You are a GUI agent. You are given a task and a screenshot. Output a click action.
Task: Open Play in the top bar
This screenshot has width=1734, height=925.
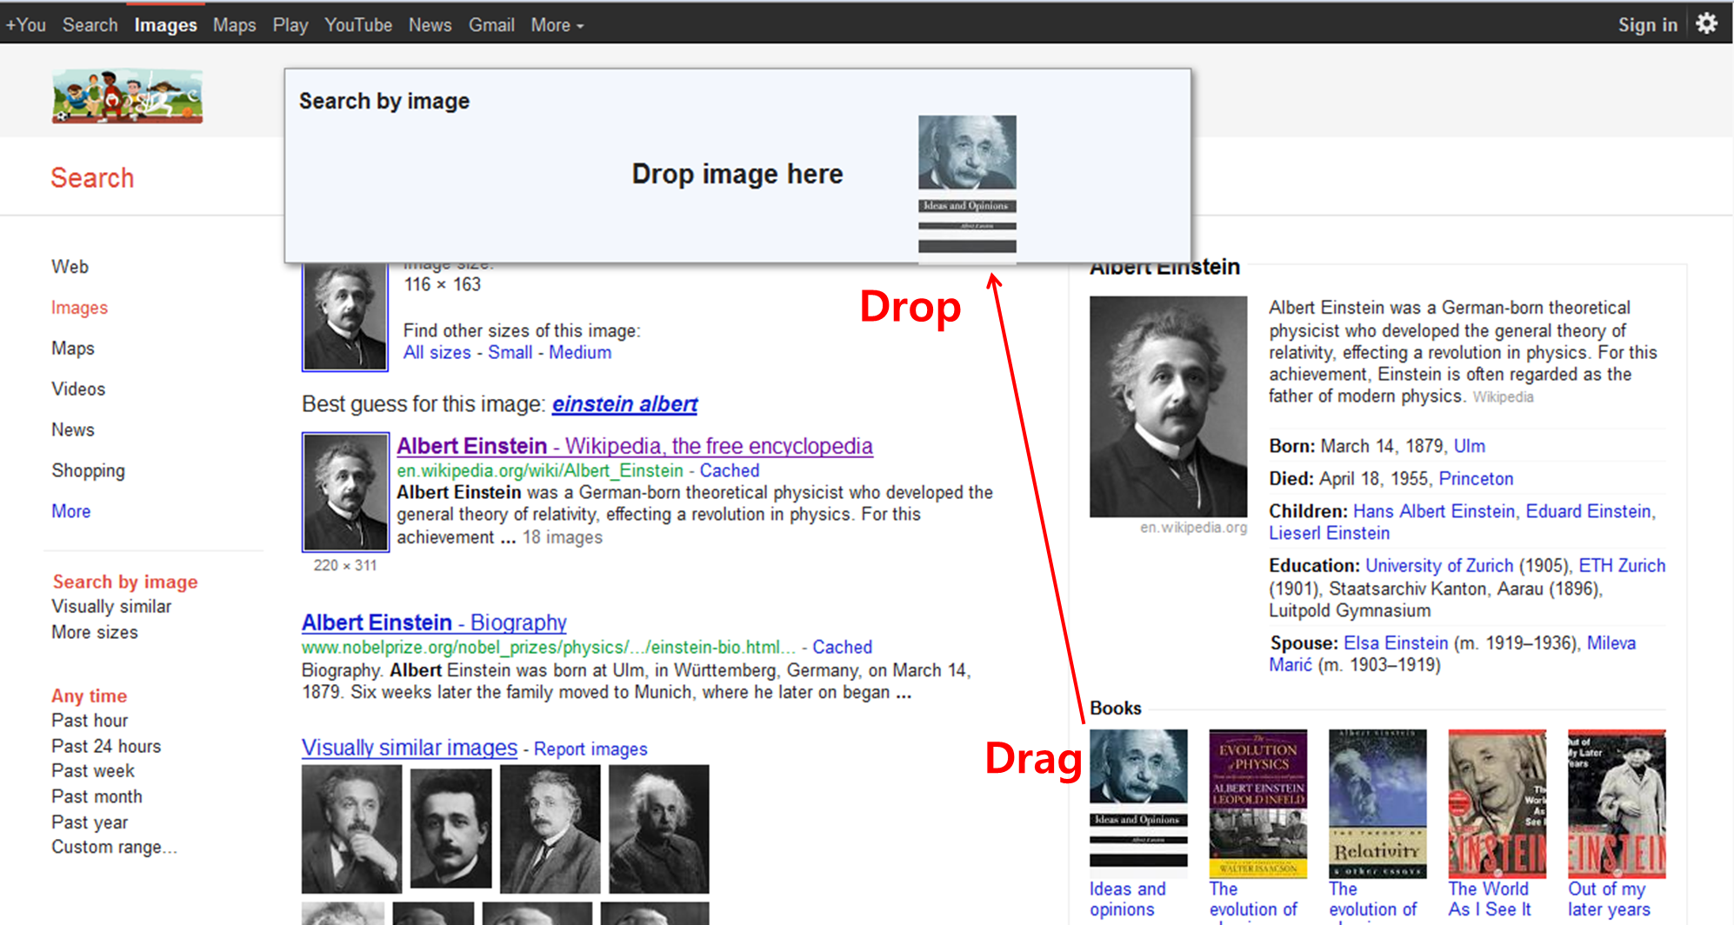click(290, 25)
